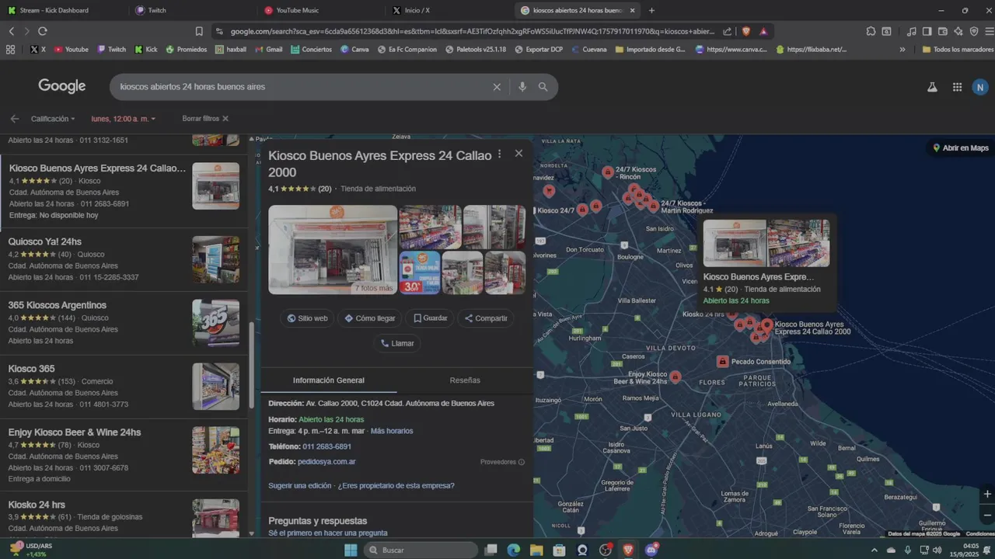The width and height of the screenshot is (995, 559).
Task: Open the Todos los marcadores folder
Action: click(958, 49)
